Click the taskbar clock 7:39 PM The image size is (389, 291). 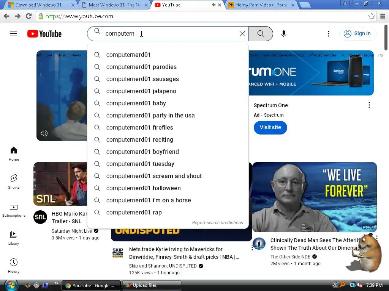(374, 285)
